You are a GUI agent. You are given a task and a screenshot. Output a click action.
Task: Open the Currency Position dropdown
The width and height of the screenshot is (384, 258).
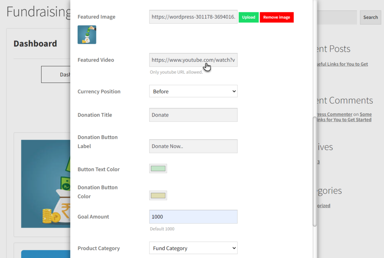[193, 91]
